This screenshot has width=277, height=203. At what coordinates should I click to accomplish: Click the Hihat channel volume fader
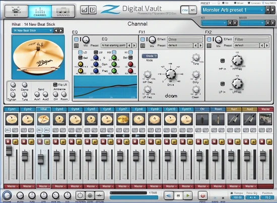tap(41, 159)
